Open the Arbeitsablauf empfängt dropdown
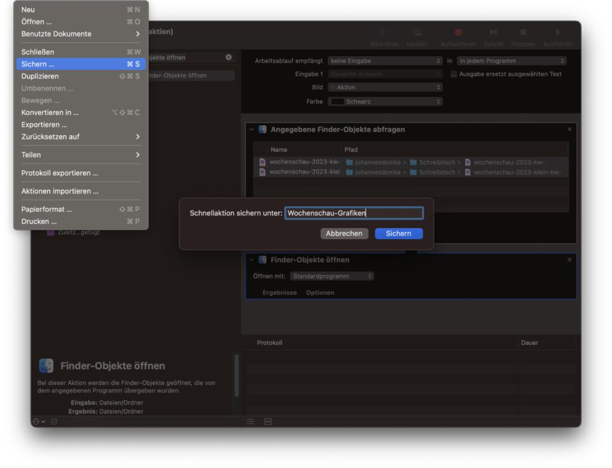Screen dimensions: 612x468 (x=385, y=61)
